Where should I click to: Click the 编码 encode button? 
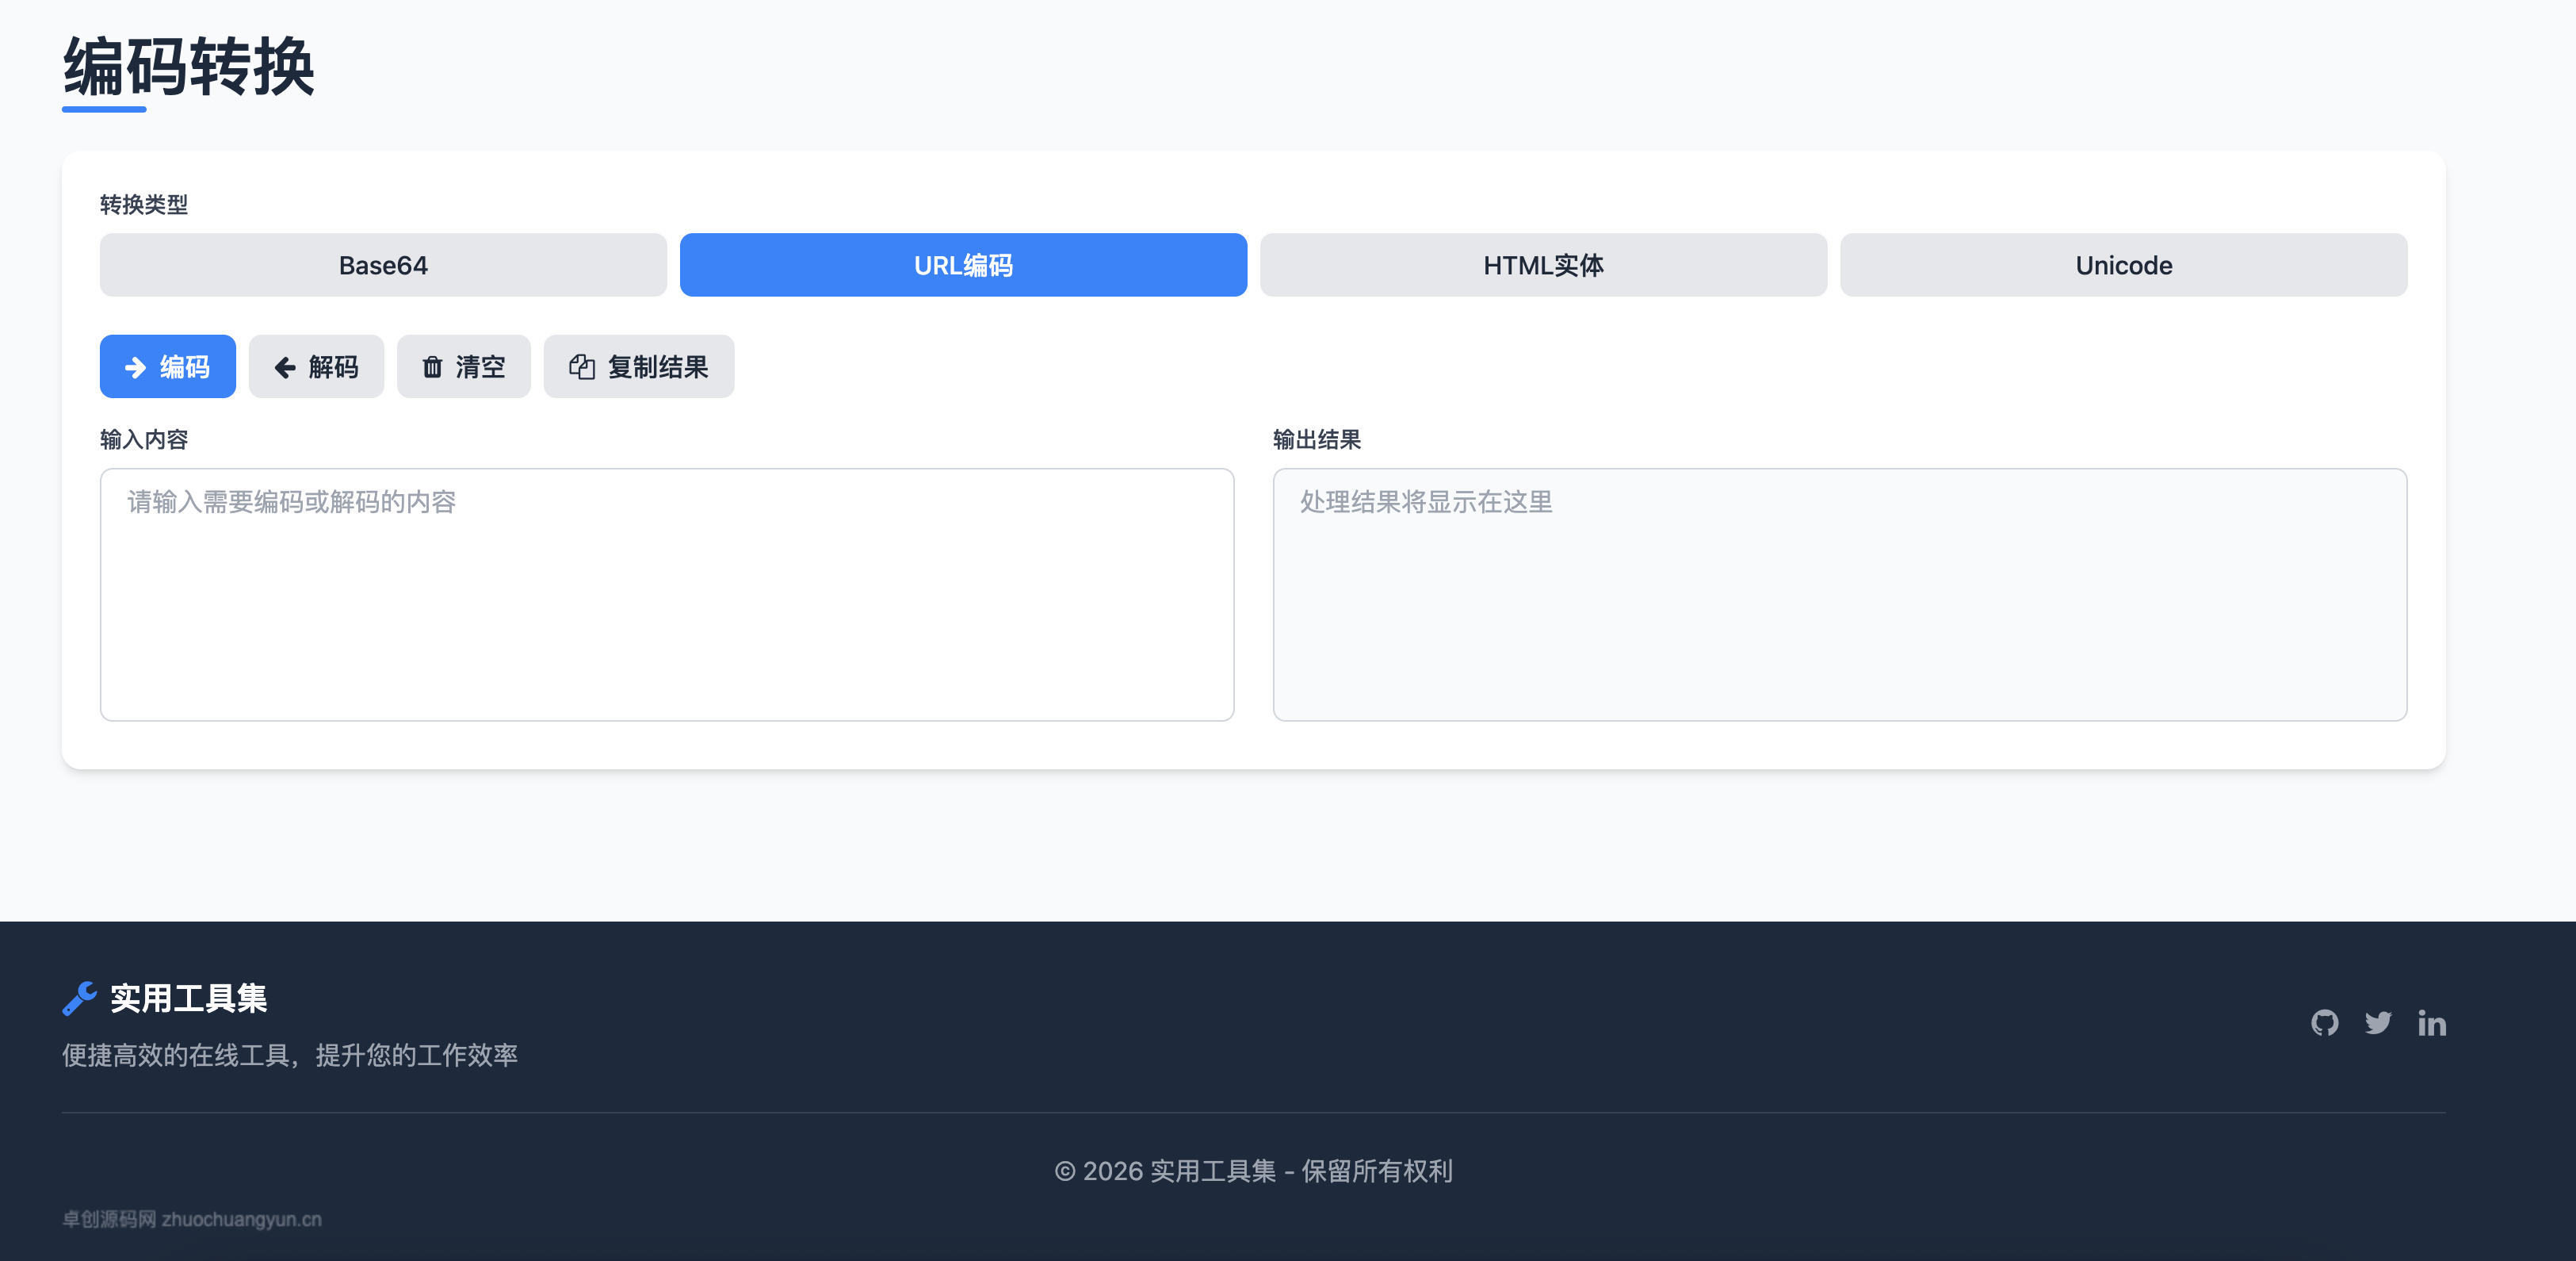168,366
